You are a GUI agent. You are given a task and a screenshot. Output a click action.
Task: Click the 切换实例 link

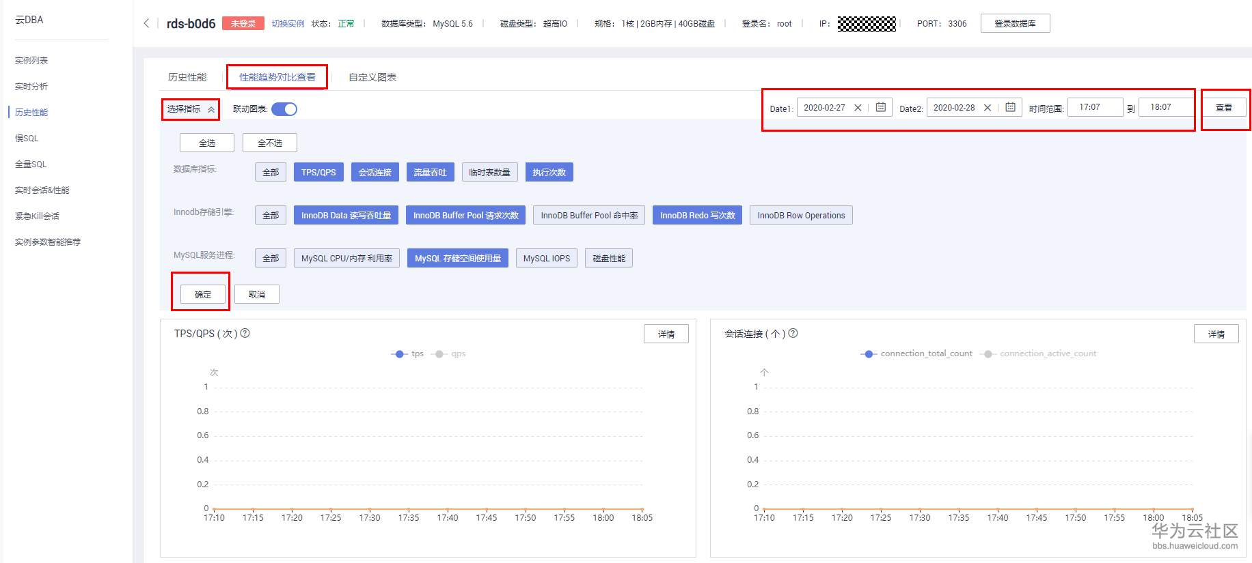pyautogui.click(x=288, y=23)
